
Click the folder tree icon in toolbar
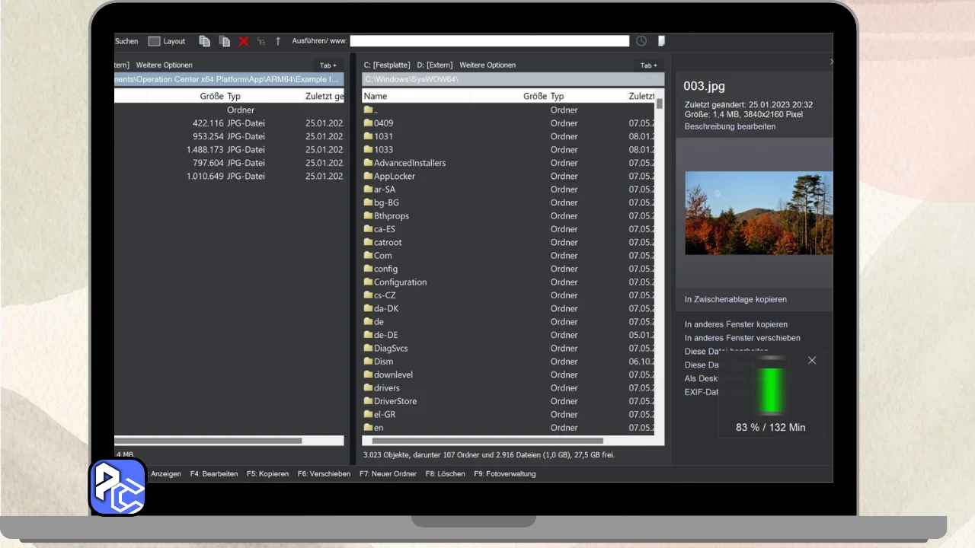click(261, 41)
